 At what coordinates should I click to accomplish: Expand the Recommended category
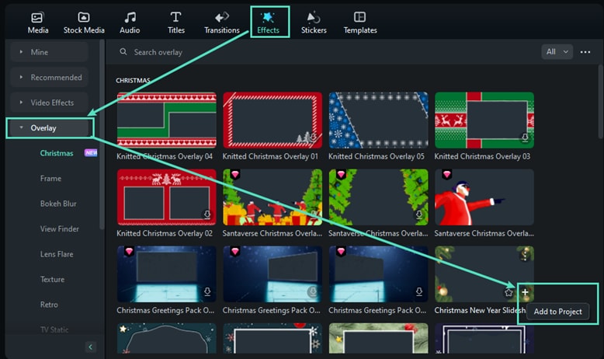click(x=49, y=78)
